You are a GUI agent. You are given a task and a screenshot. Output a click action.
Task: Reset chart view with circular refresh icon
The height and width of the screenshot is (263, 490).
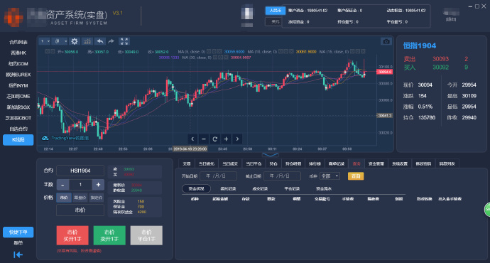click(x=214, y=139)
